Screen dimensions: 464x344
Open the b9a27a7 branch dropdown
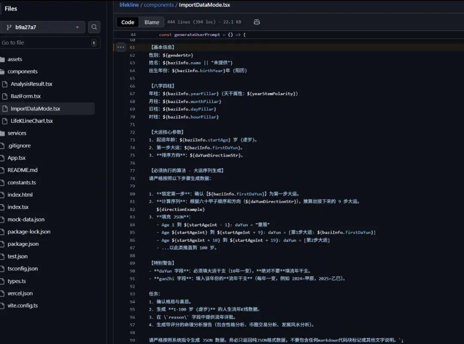coord(43,27)
